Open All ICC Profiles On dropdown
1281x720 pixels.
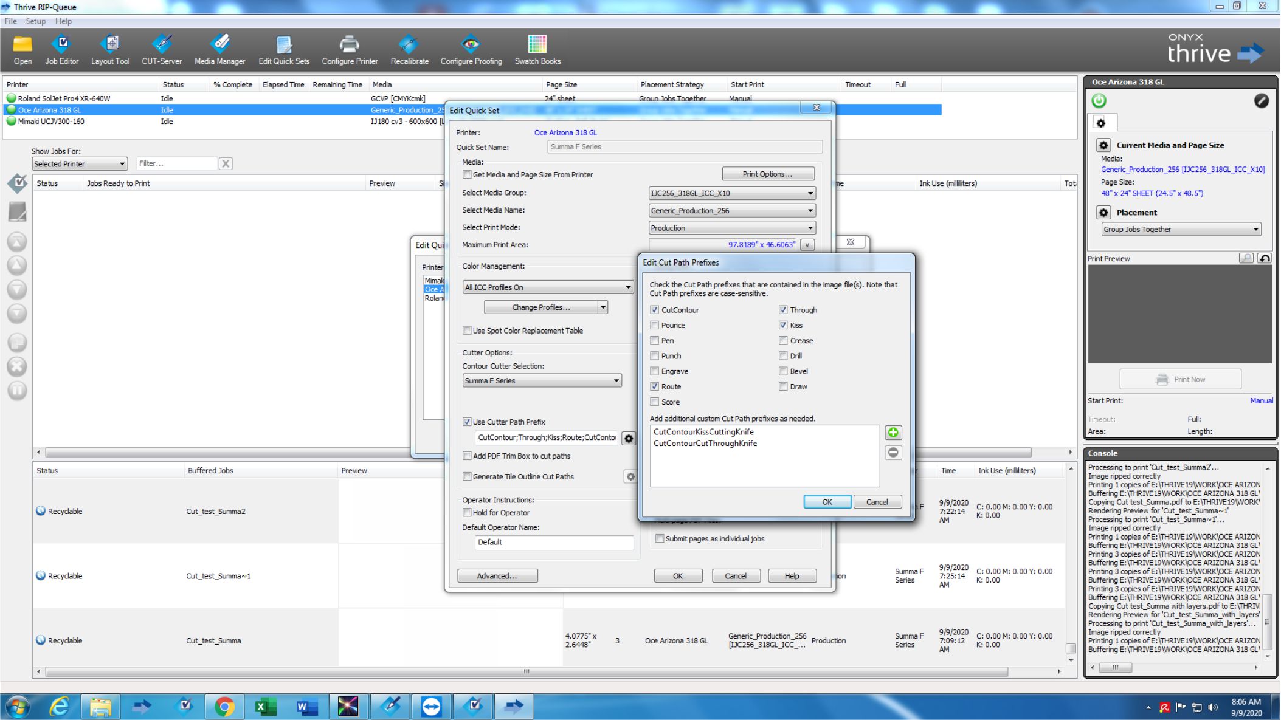(x=548, y=287)
